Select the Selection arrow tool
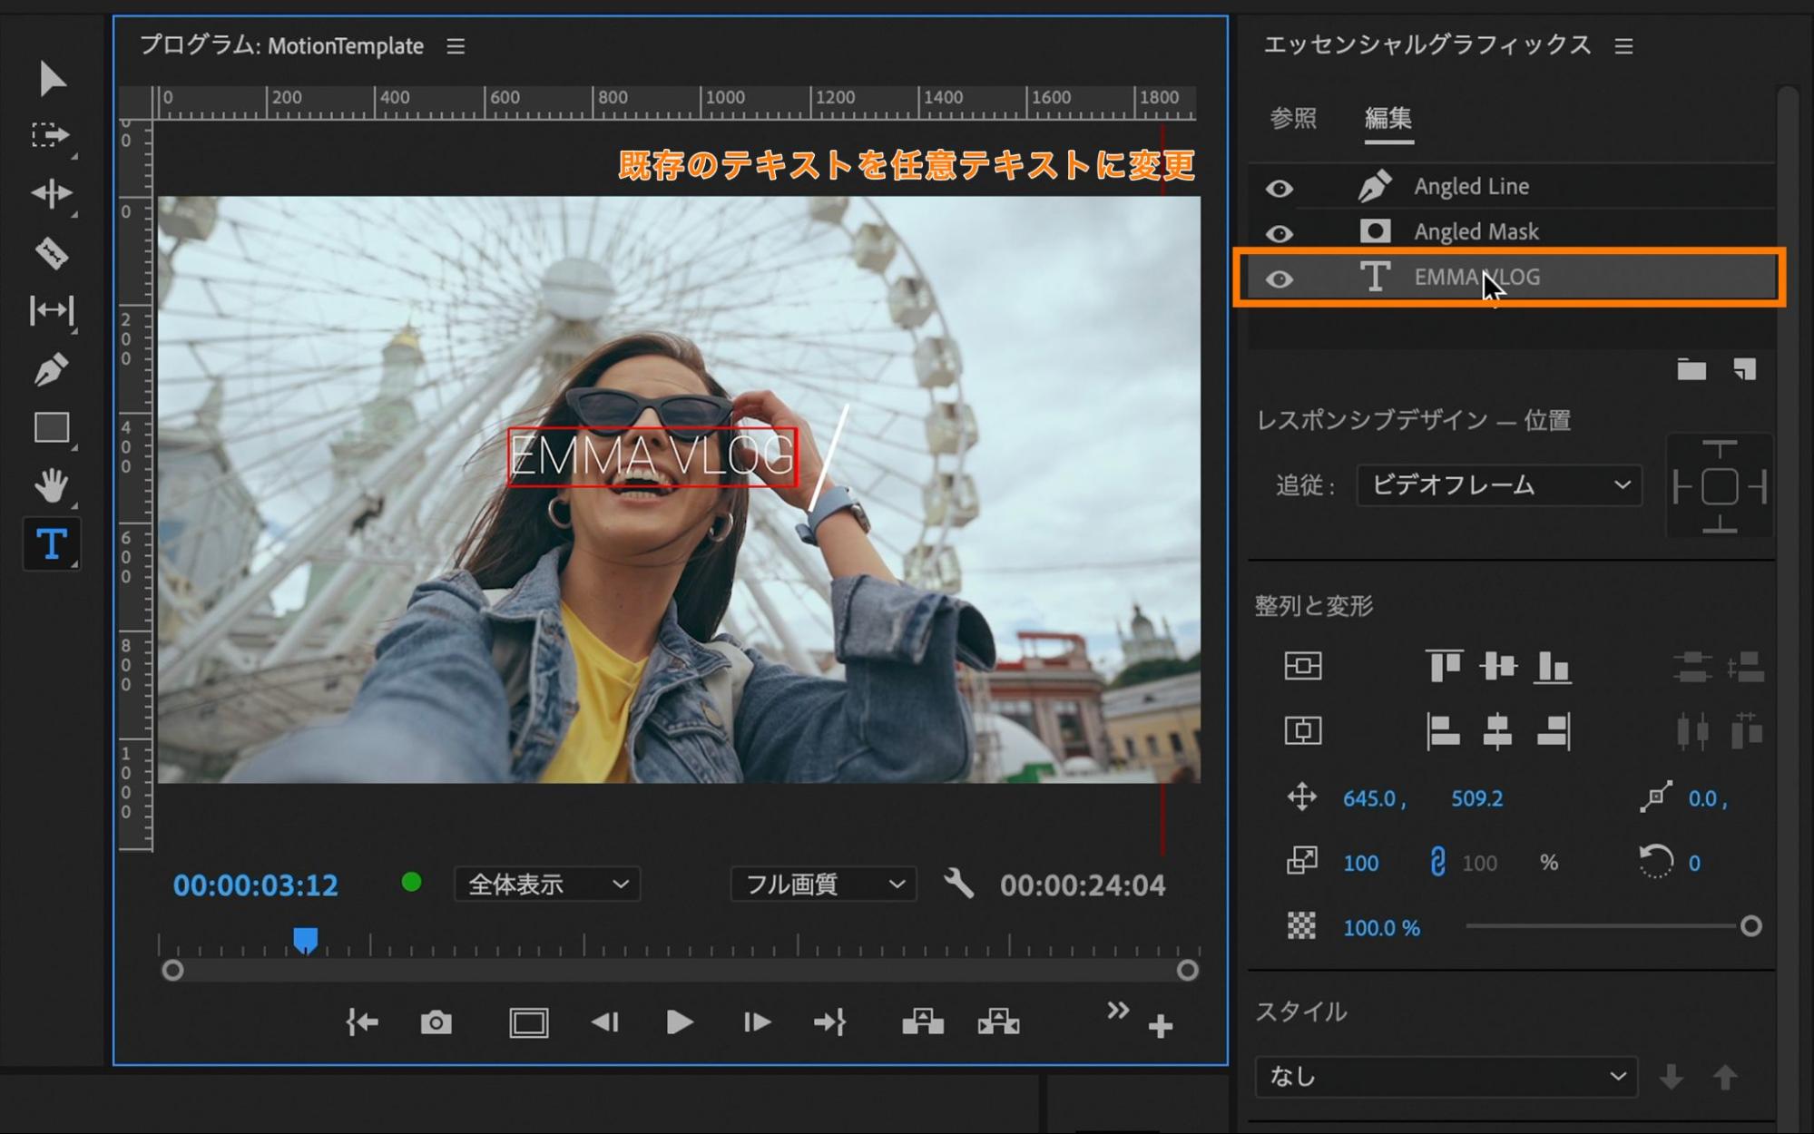Screen dimensions: 1814x1134 [52, 80]
